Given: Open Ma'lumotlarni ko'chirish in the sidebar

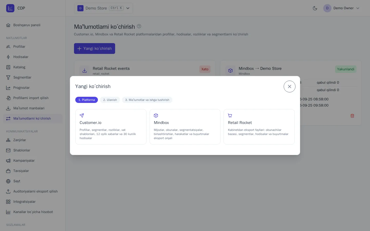Looking at the screenshot, I should point(33,119).
